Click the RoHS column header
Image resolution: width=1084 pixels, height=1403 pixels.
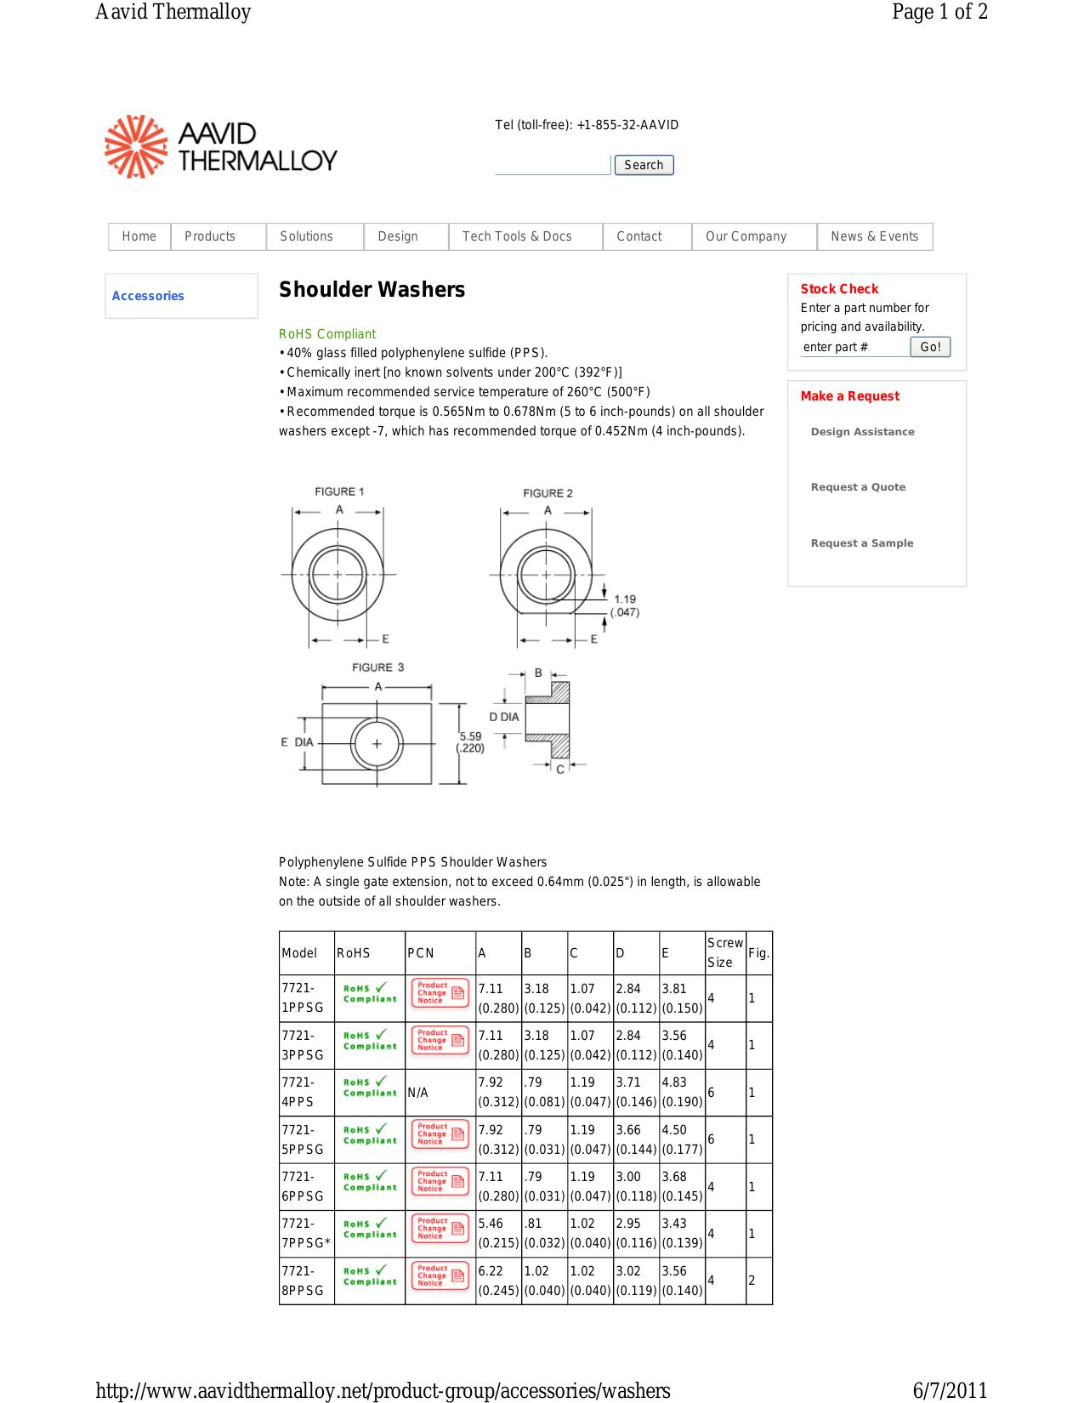tap(370, 952)
